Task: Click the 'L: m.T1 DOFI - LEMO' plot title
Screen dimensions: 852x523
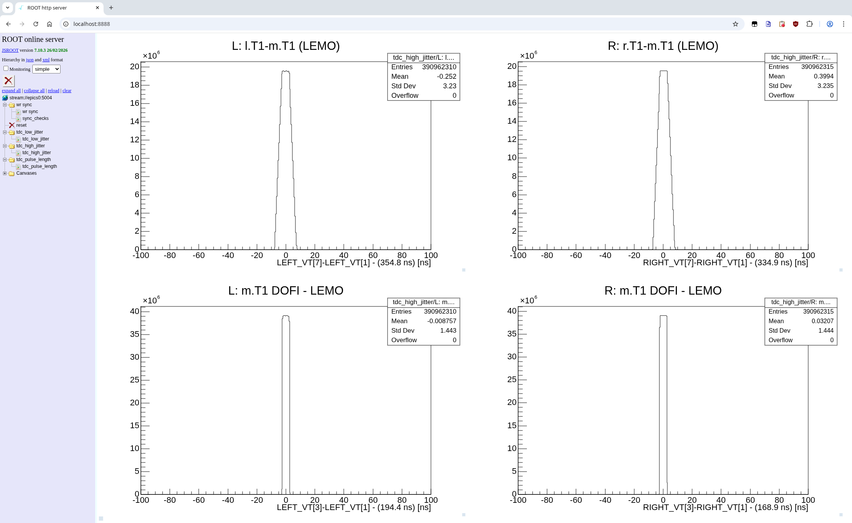Action: (286, 291)
